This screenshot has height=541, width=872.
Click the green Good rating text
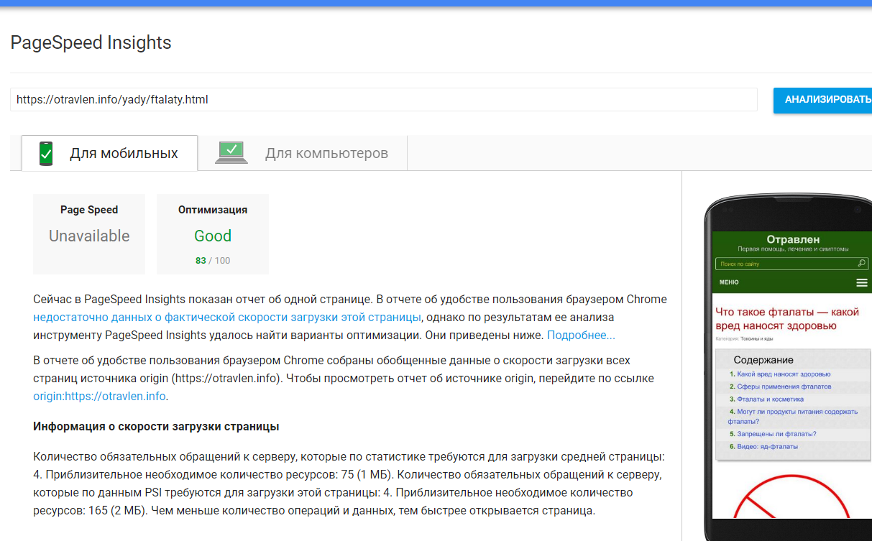tap(213, 236)
